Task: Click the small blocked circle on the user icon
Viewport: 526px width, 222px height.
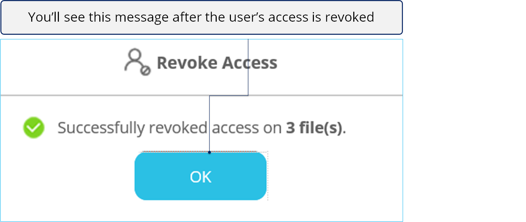Action: click(x=145, y=71)
